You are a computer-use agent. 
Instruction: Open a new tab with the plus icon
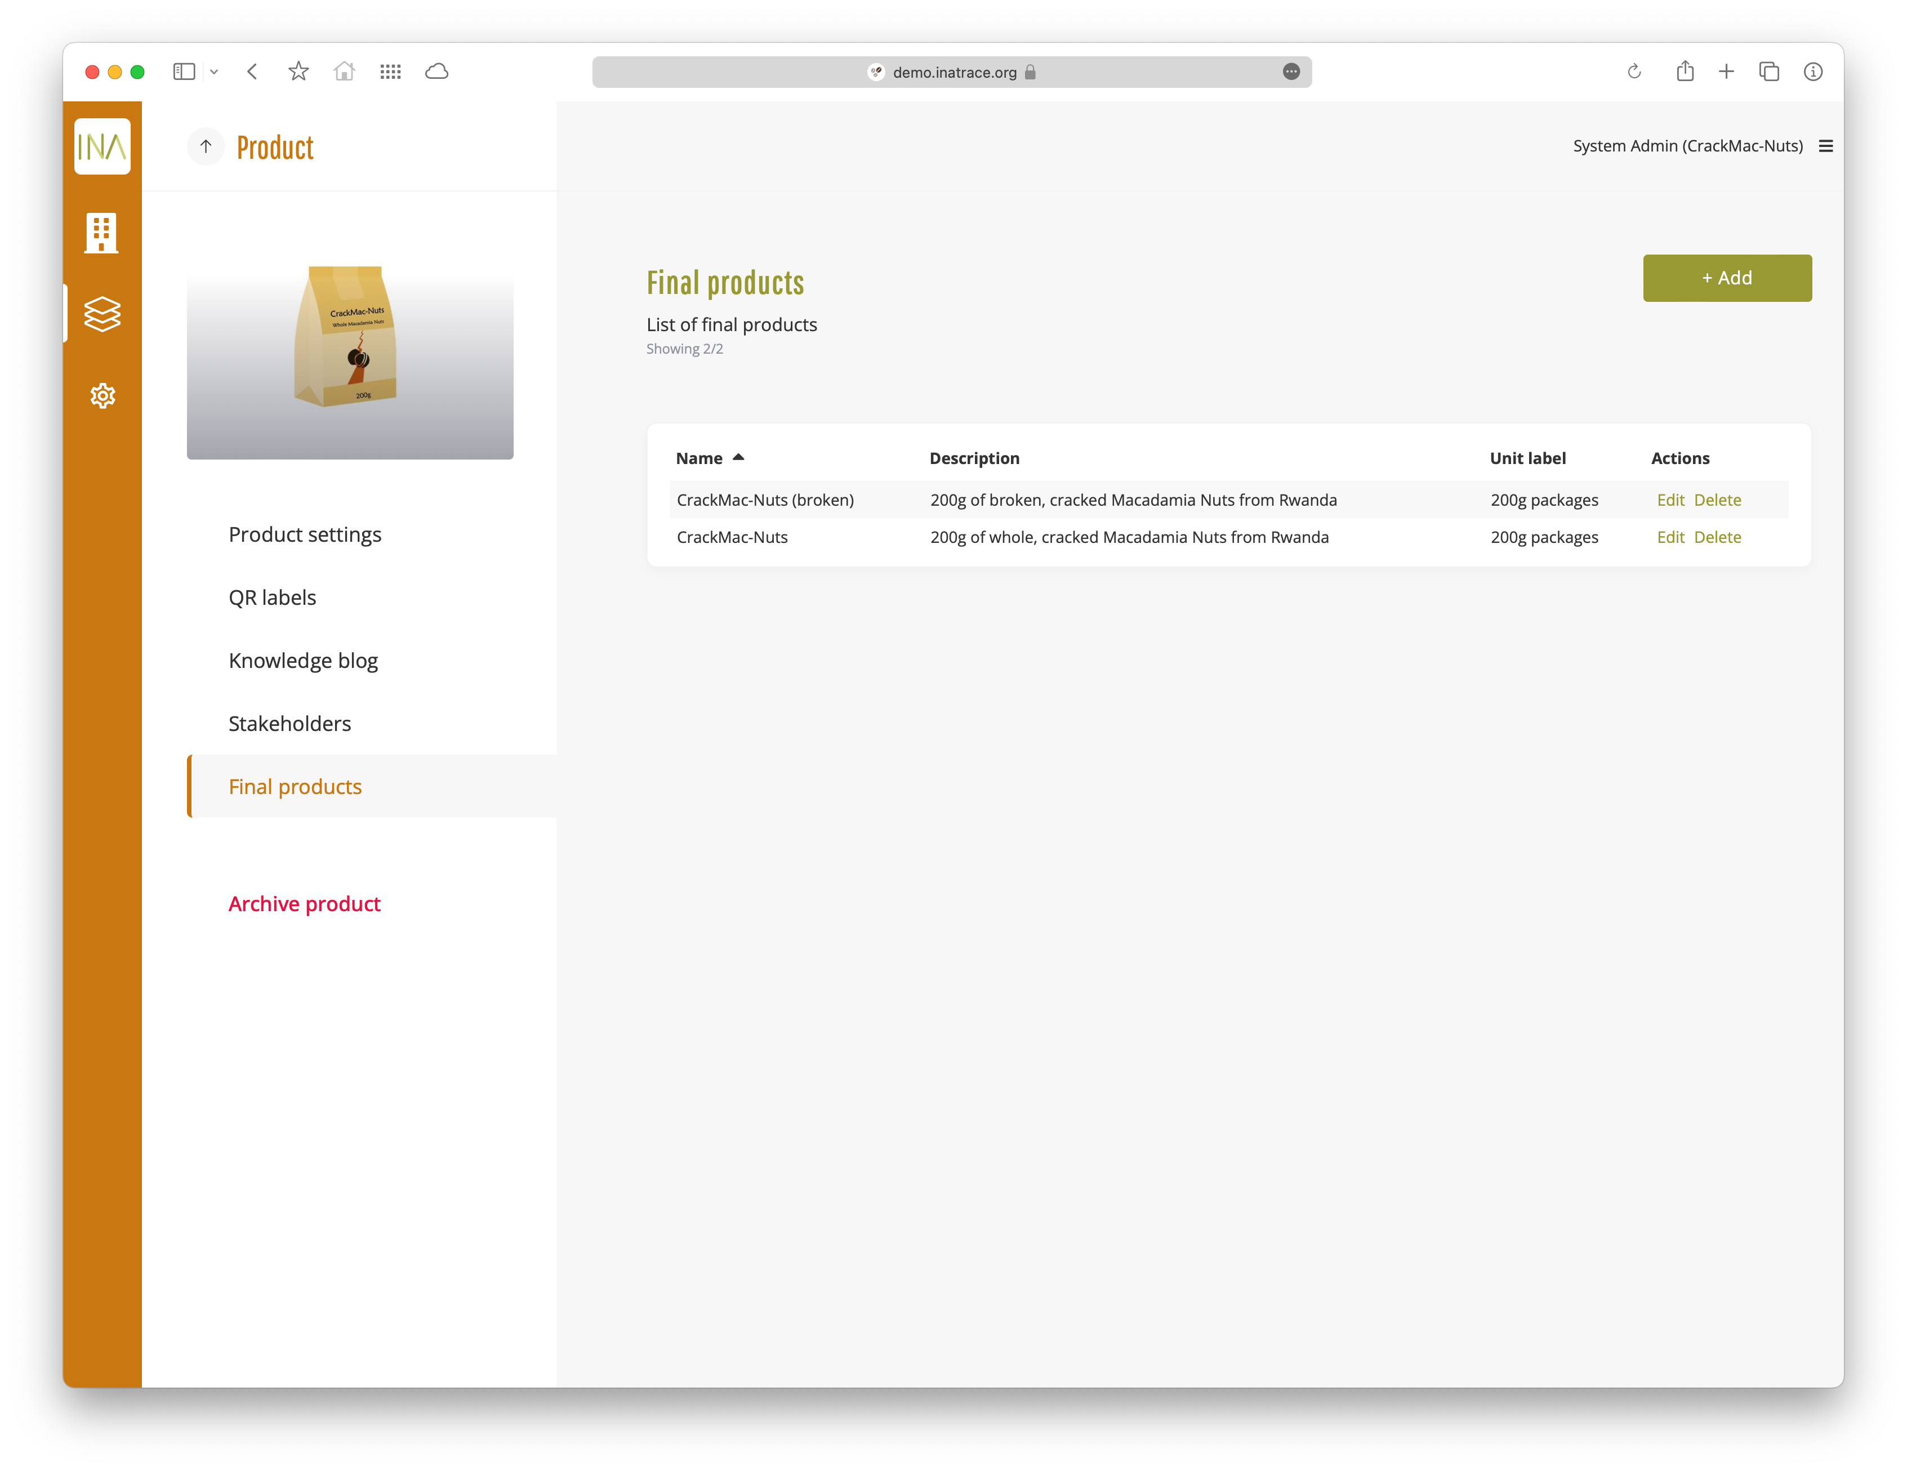click(x=1726, y=72)
